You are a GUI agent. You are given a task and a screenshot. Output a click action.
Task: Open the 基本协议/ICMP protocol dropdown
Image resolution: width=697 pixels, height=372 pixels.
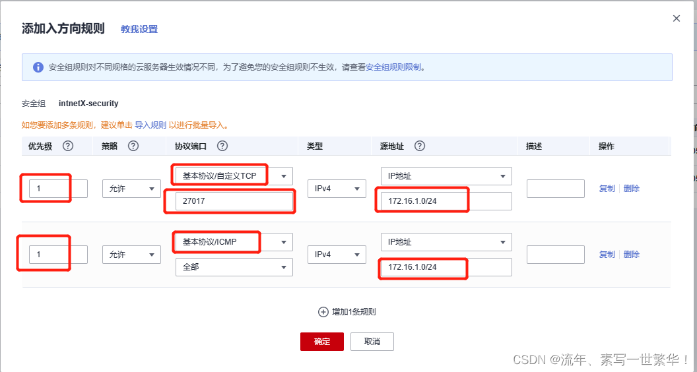click(234, 242)
